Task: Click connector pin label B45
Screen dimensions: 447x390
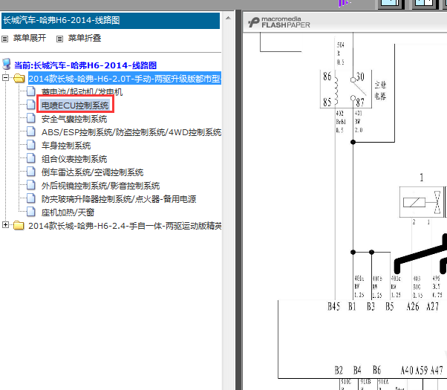Action: pyautogui.click(x=333, y=306)
